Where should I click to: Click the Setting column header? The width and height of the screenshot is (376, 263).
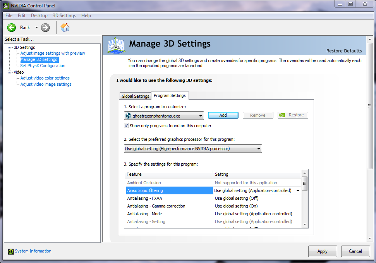point(257,175)
